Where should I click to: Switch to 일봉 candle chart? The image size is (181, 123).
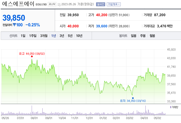[133, 36]
